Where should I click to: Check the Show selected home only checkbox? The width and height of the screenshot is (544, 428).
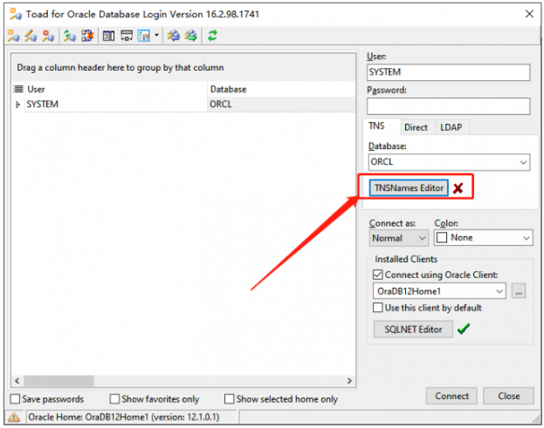230,399
